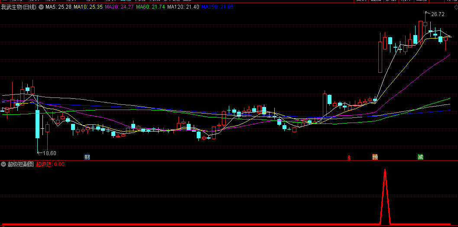This screenshot has height=227, width=458.
Task: Select the magenta MA20: 24.27 label
Action: point(119,7)
